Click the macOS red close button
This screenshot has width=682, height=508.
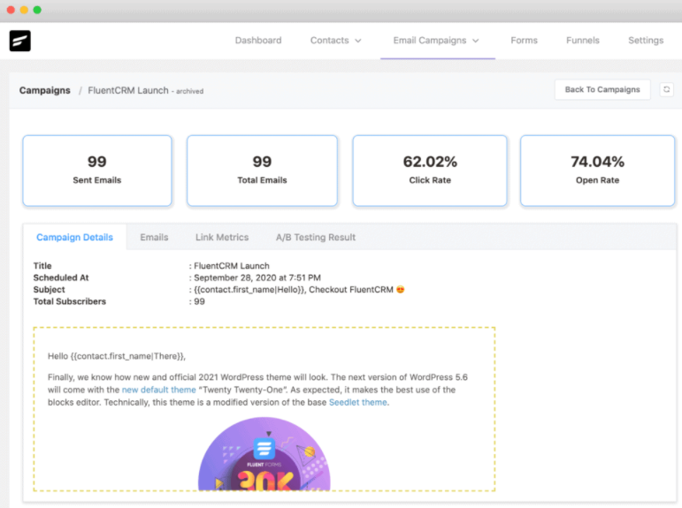tap(11, 10)
